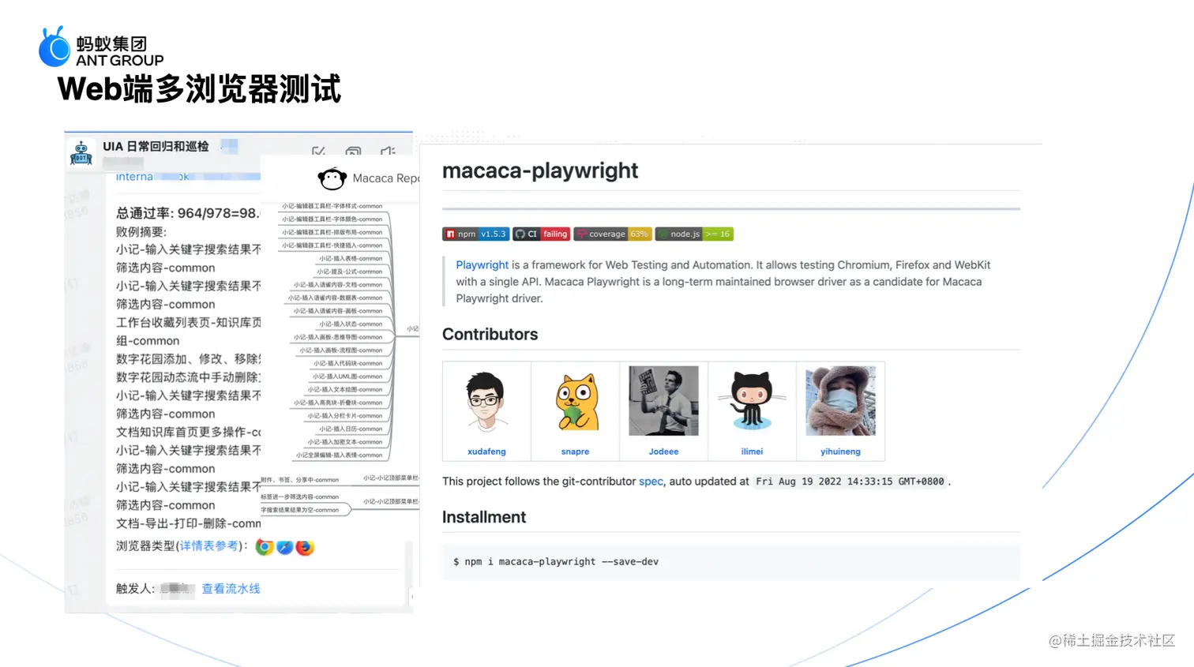Click the Ant Group logo

101,47
